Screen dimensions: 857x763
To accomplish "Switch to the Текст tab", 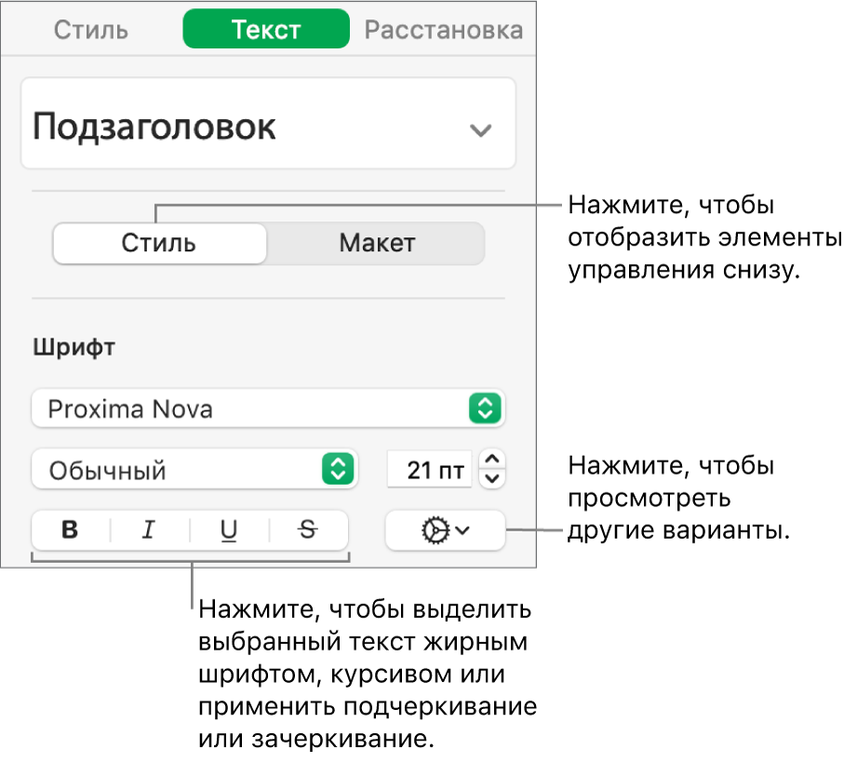I will point(266,30).
